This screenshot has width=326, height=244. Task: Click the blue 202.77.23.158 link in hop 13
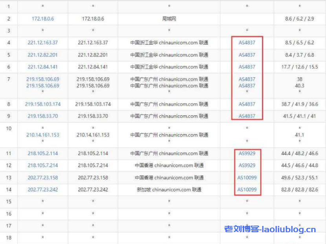coord(43,178)
